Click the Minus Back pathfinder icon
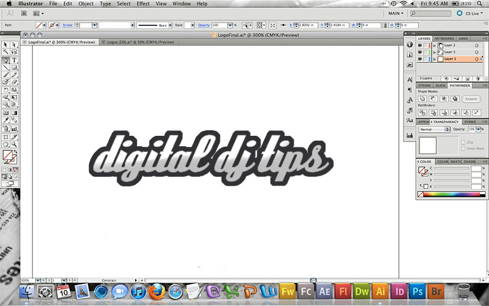The height and width of the screenshot is (306, 489). click(477, 112)
